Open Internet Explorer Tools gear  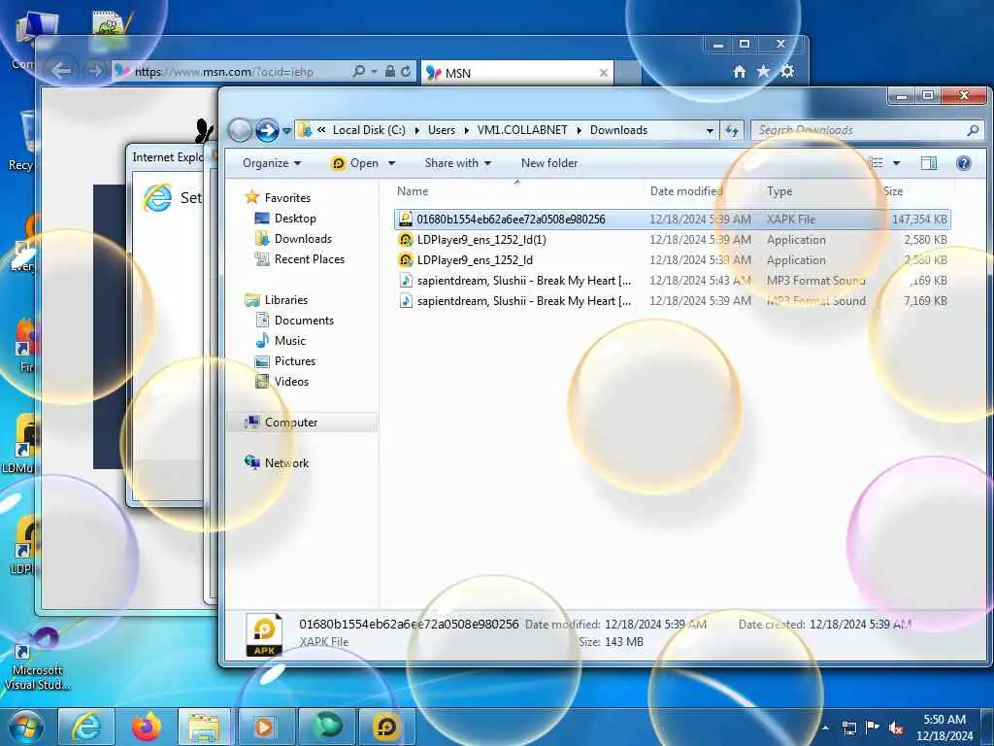787,71
